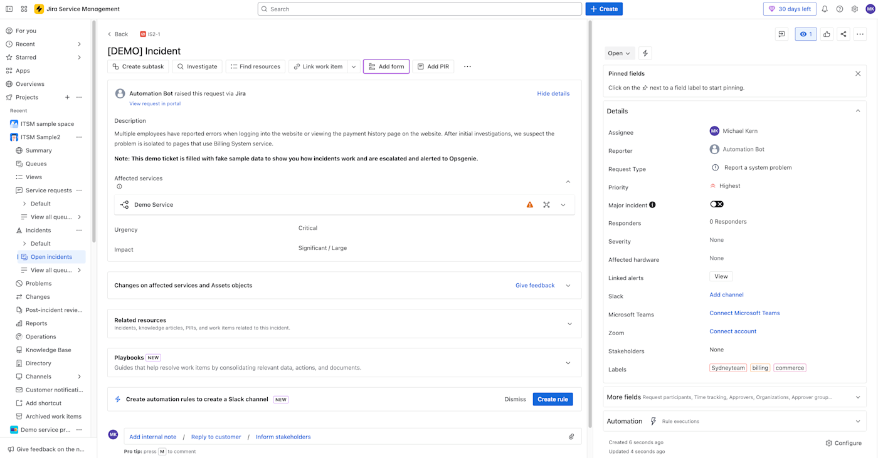Click the lightning bolt beside Open status
The width and height of the screenshot is (878, 458).
[x=645, y=53]
